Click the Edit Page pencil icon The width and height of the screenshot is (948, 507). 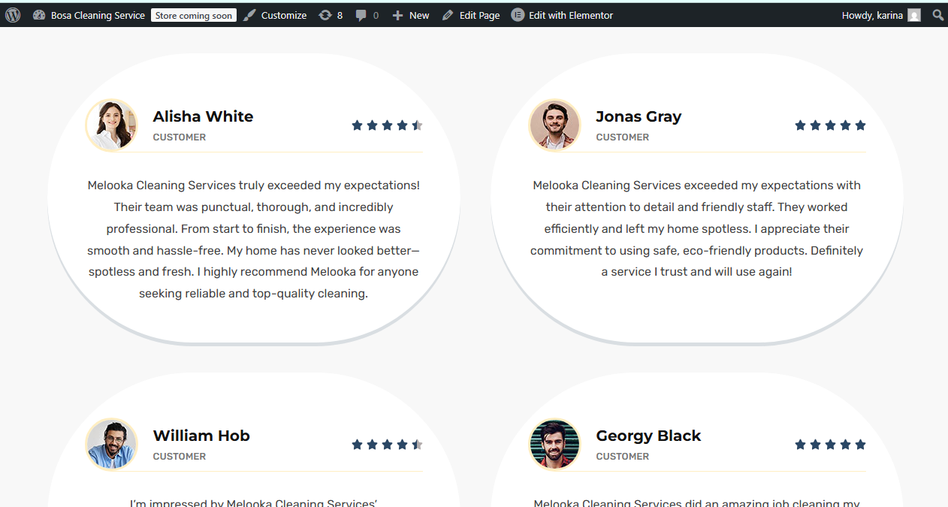click(x=448, y=15)
